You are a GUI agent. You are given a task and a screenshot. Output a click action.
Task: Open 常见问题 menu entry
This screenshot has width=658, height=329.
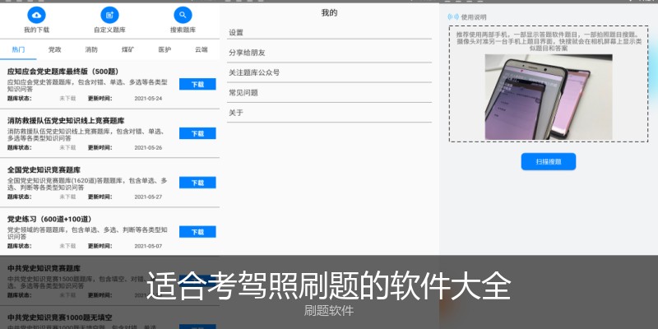(330, 93)
